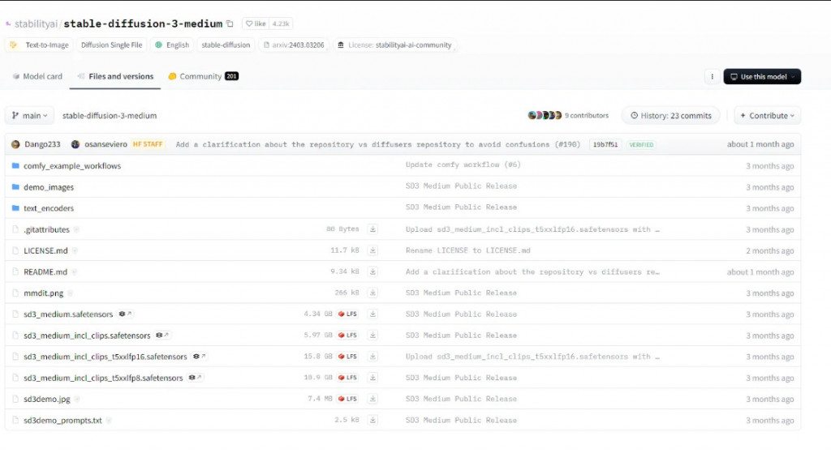The width and height of the screenshot is (831, 466).
Task: Download sd3_medium_incl_clips_t5xxlfp16.safetensors
Action: tap(372, 357)
